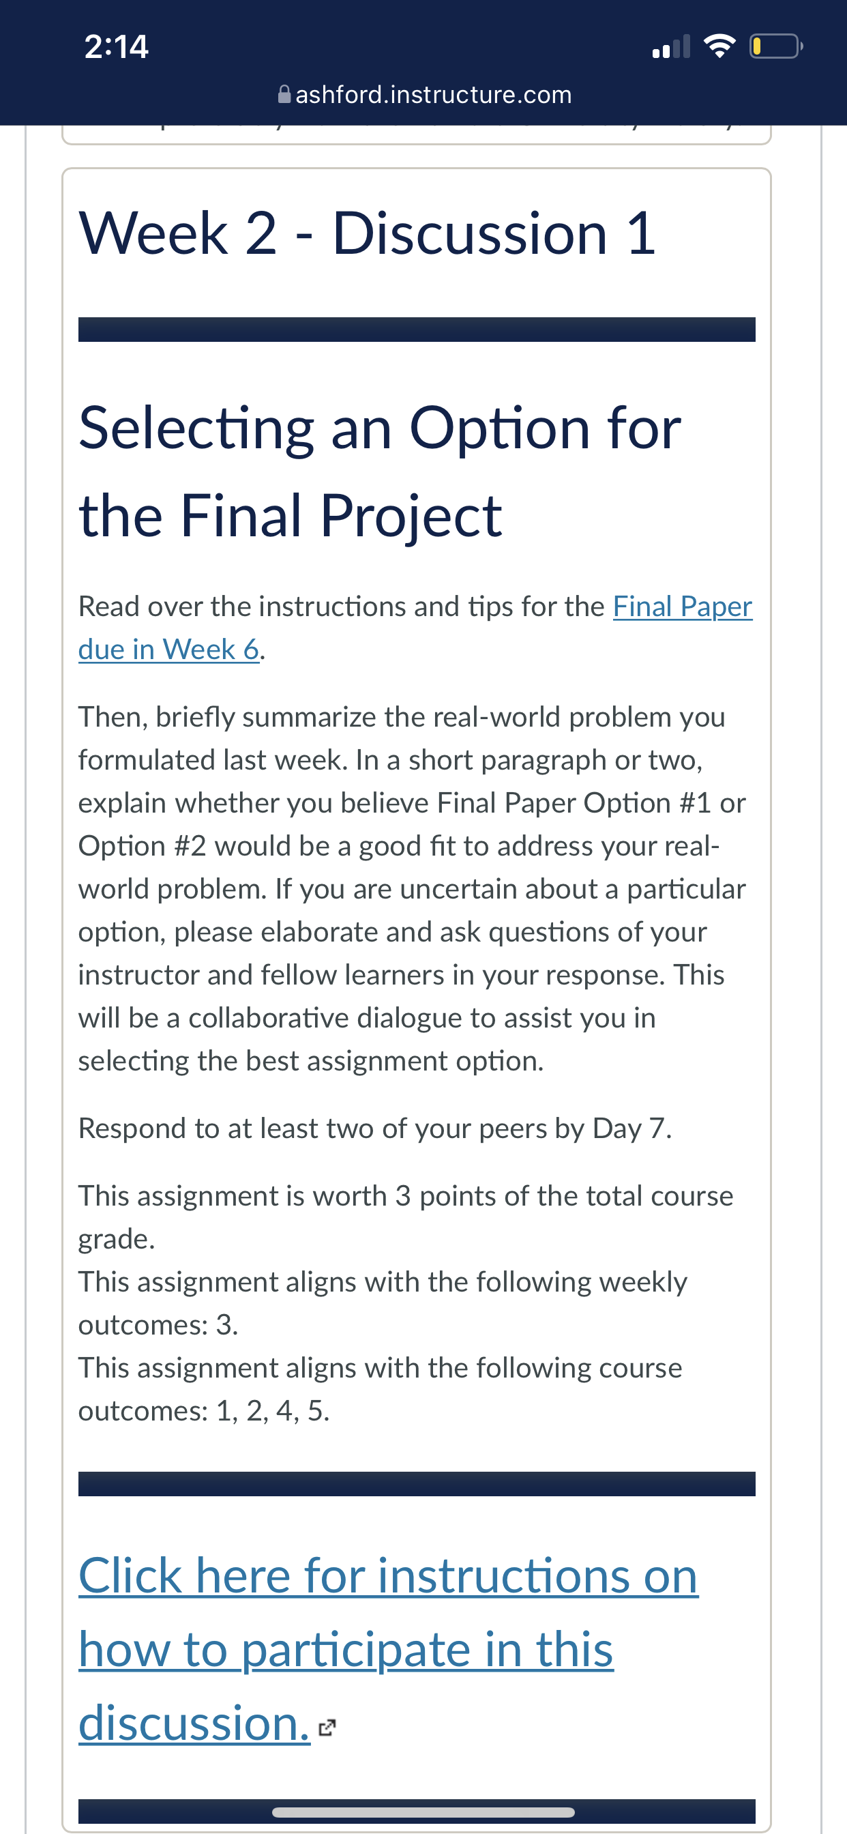The height and width of the screenshot is (1834, 847).
Task: Tap the Wi-Fi status icon
Action: point(719,46)
